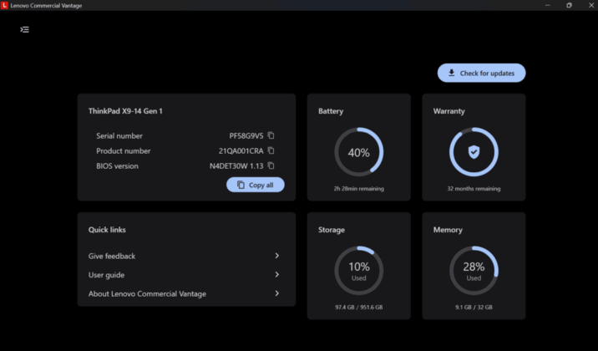Minimize the Lenovo Commercial Vantage window
This screenshot has height=351, width=598.
(x=547, y=5)
